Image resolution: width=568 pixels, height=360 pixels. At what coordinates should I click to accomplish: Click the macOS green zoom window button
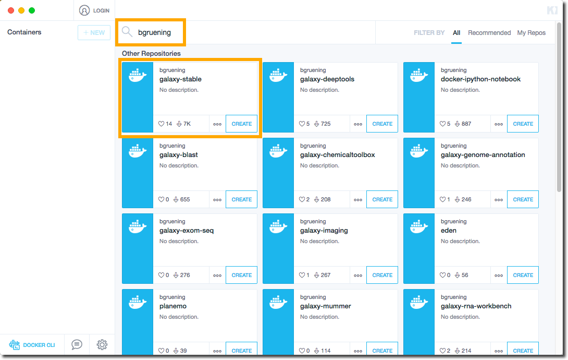(32, 10)
